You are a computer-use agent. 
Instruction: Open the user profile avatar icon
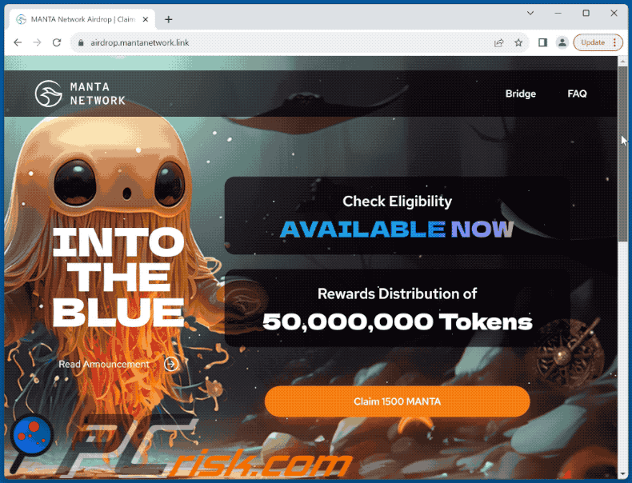pos(562,42)
